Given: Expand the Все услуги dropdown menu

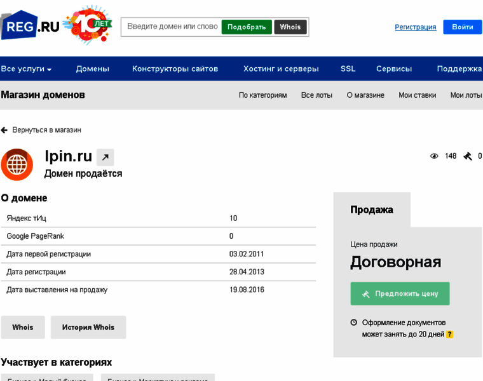Looking at the screenshot, I should pyautogui.click(x=26, y=69).
